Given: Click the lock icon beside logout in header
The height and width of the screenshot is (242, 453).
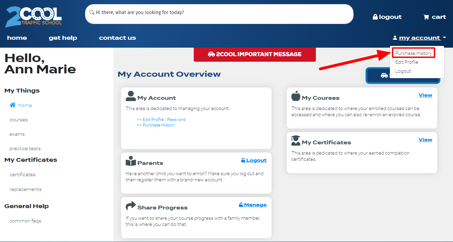Looking at the screenshot, I should pos(375,17).
